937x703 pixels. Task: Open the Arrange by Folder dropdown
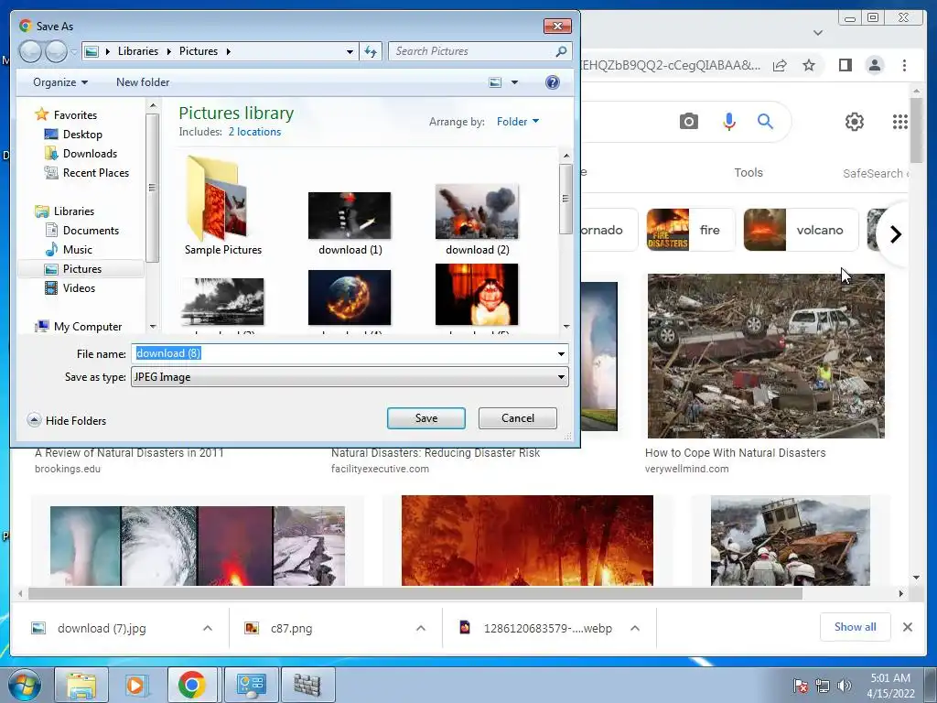click(x=518, y=122)
